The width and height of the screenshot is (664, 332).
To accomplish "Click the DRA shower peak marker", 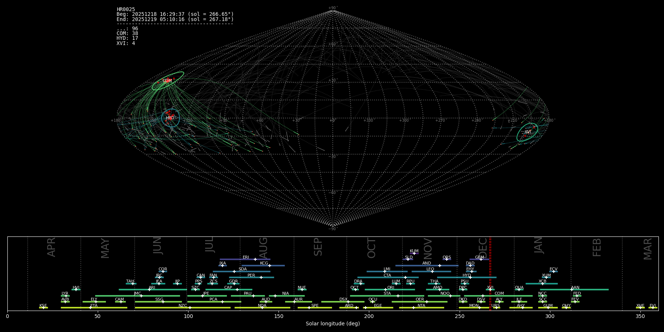I will click(x=361, y=284).
